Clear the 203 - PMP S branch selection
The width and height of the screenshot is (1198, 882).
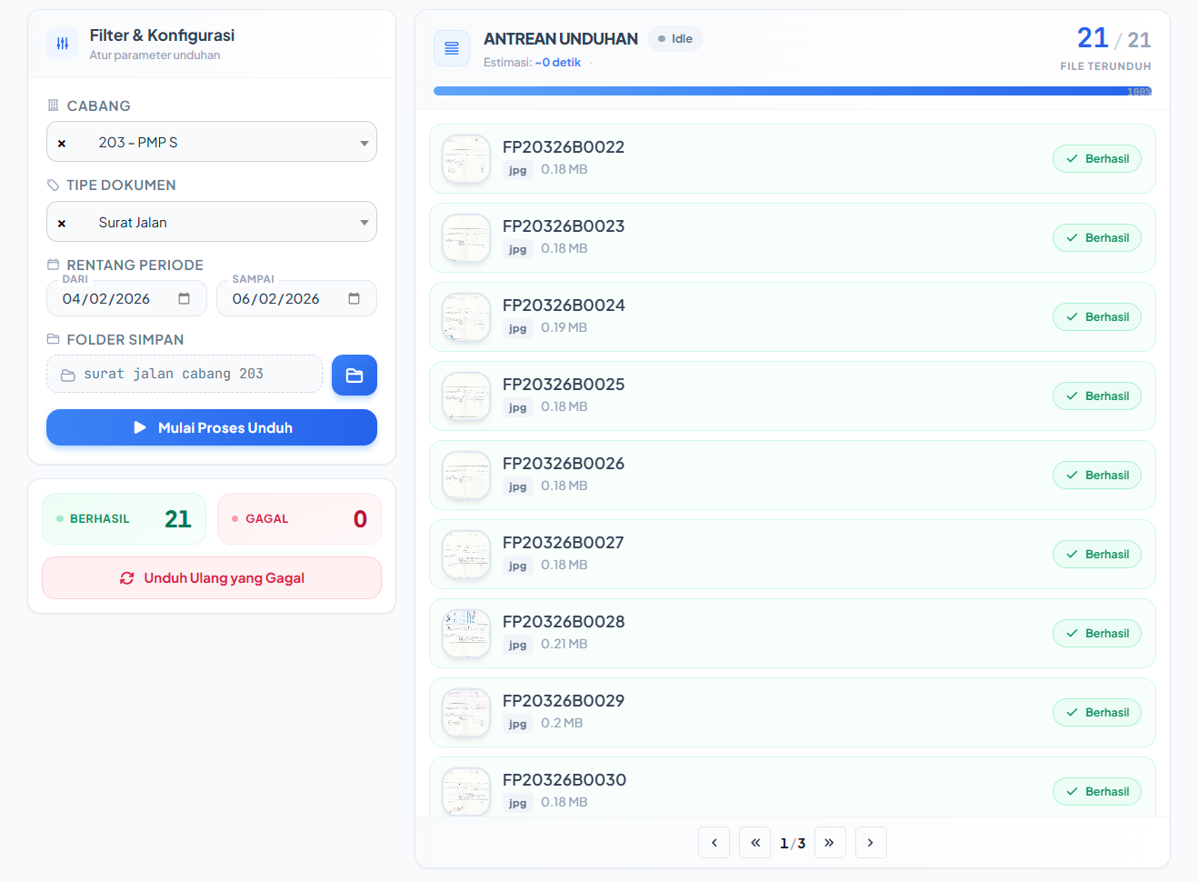tap(62, 144)
